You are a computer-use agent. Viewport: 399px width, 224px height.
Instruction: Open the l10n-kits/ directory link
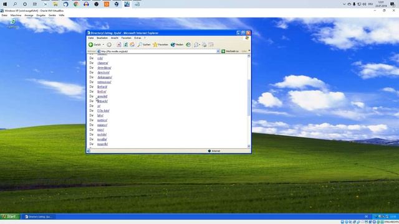[x=103, y=111]
